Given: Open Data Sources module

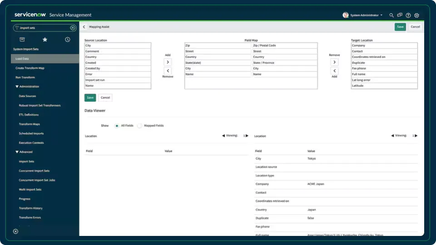Looking at the screenshot, I should click(x=27, y=96).
